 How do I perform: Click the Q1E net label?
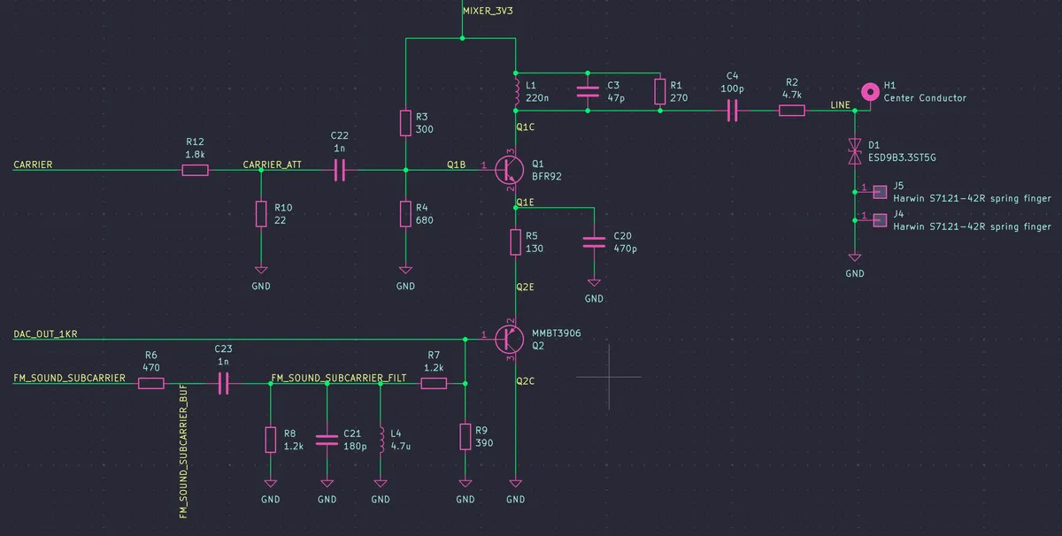click(525, 203)
